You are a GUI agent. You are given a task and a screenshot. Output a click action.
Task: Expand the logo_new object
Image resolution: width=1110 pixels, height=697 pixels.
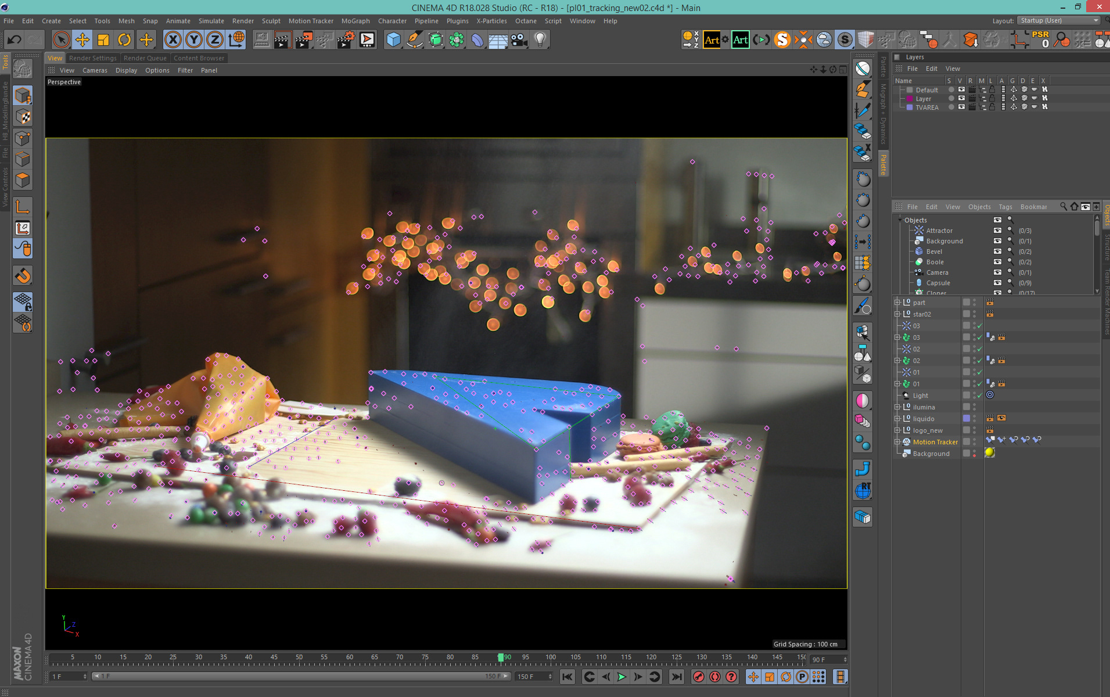click(x=897, y=430)
